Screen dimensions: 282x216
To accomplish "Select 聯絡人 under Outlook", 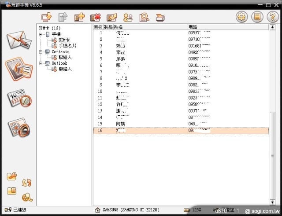I will point(65,69).
